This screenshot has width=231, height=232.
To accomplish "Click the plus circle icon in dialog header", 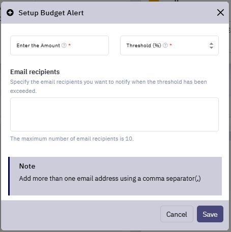I will (x=10, y=13).
